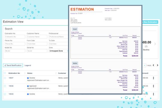Sort by the Estimation No column arrows

[25, 73]
